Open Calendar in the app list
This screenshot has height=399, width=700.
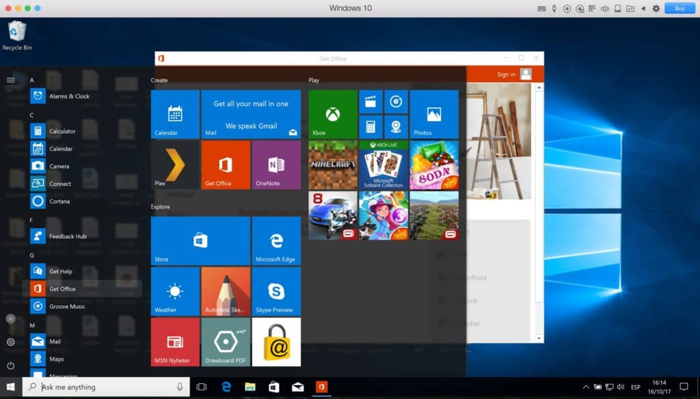click(x=82, y=149)
